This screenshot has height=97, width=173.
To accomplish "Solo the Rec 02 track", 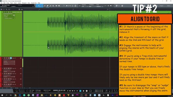I will click(6, 68).
